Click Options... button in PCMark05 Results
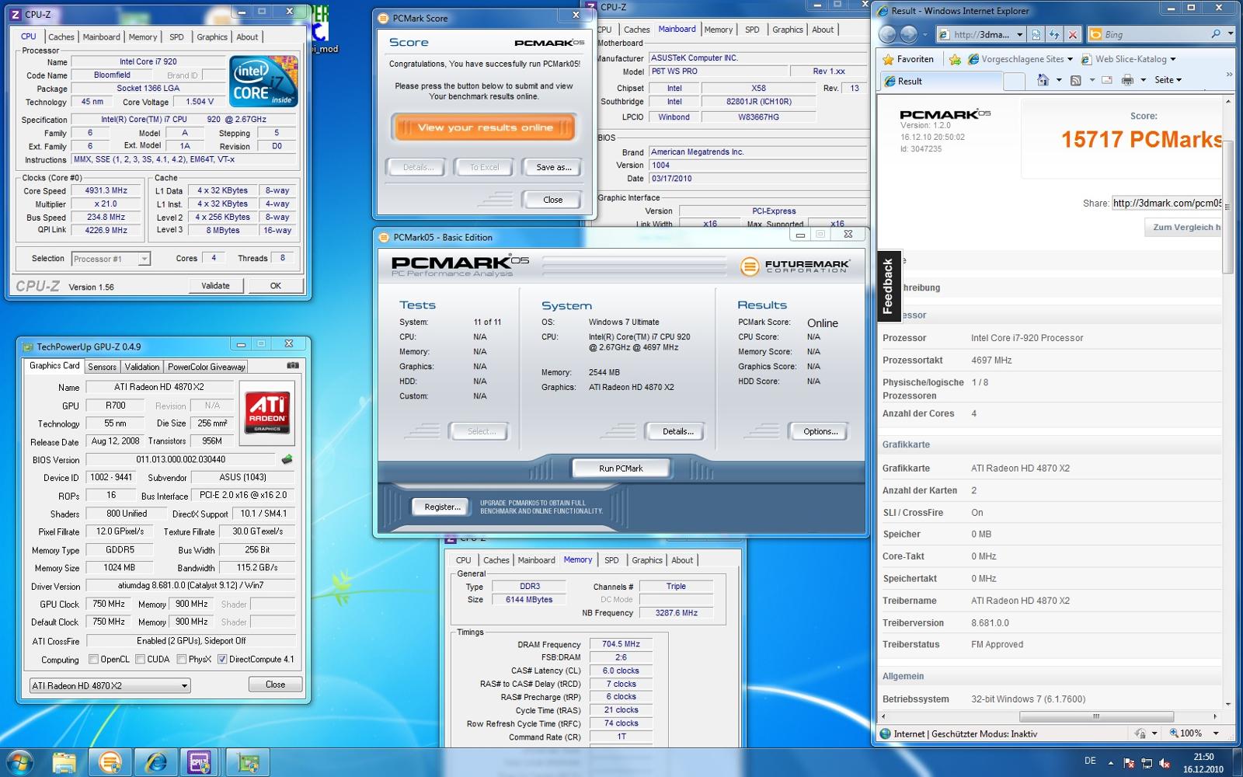1243x777 pixels. point(820,431)
